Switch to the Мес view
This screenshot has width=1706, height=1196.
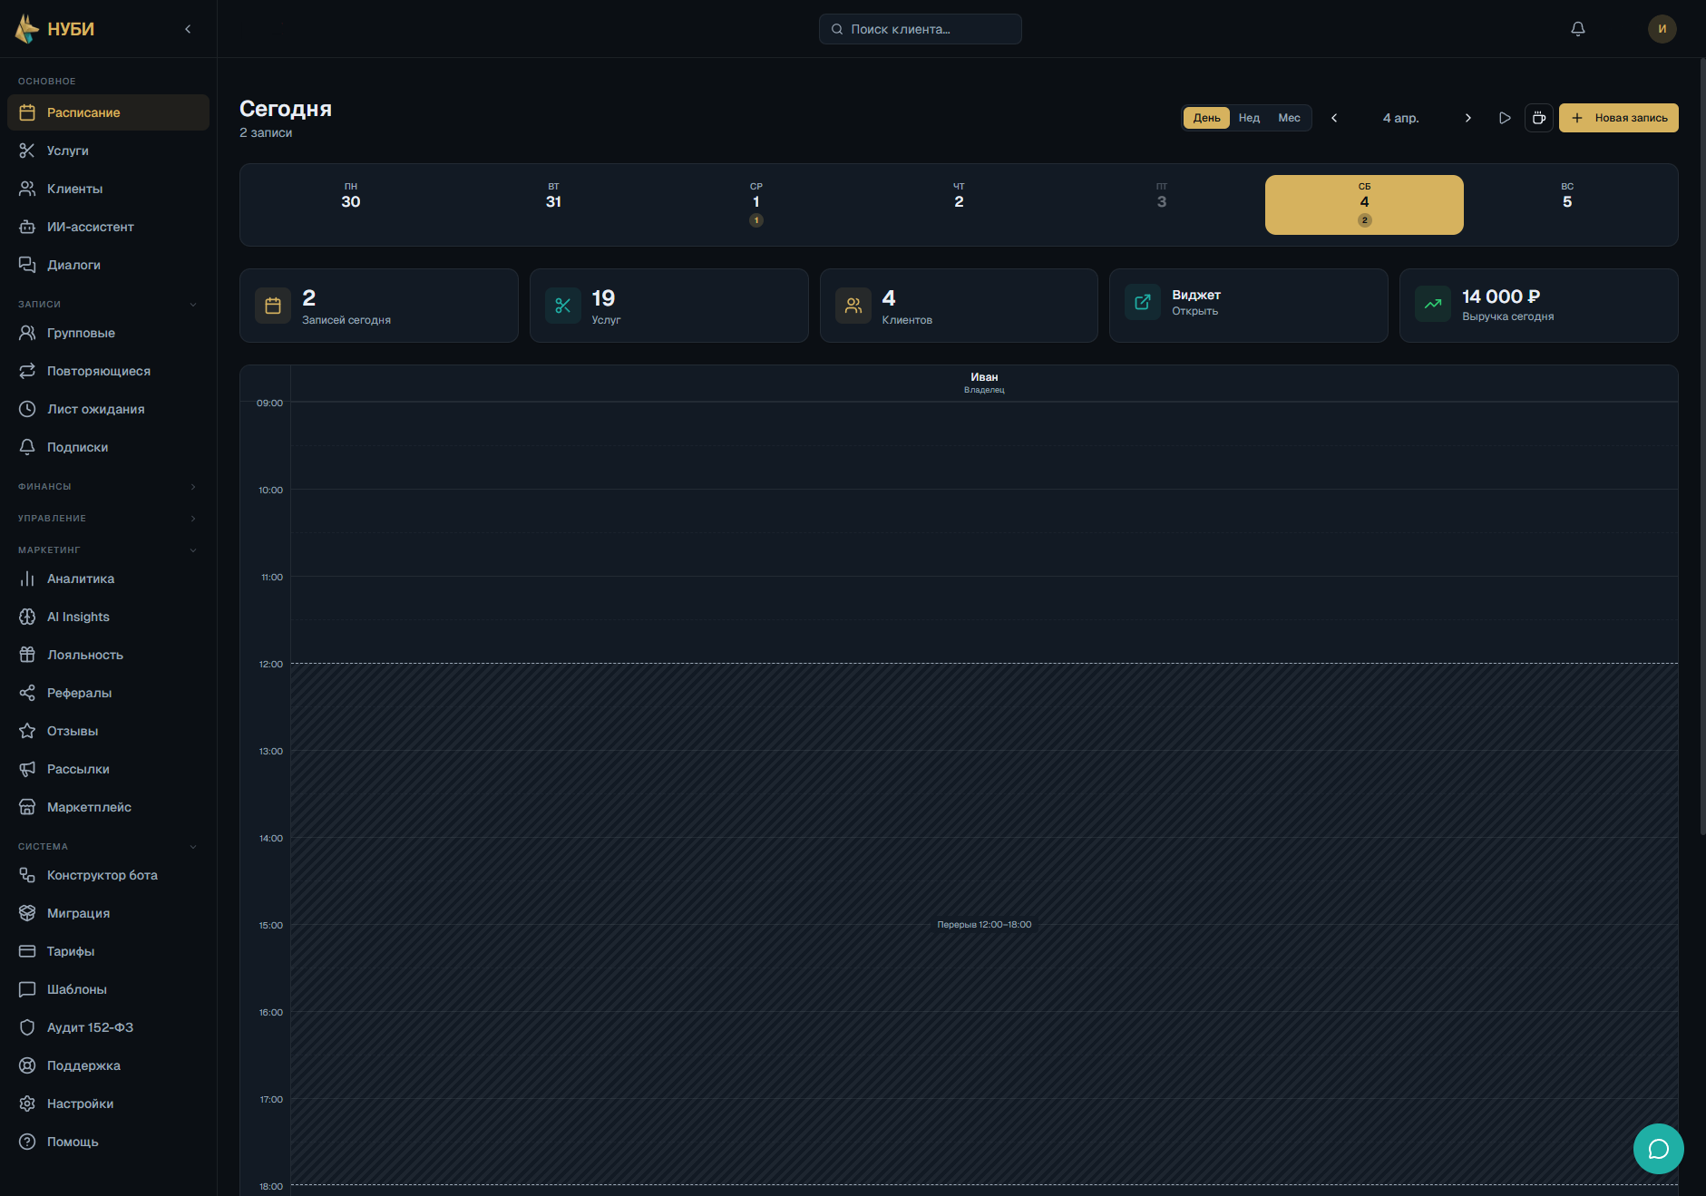pos(1289,118)
